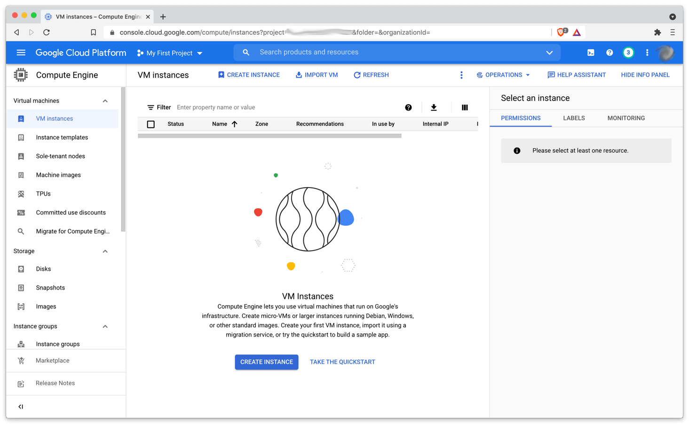Click the Zone column header
Image resolution: width=689 pixels, height=424 pixels.
point(261,124)
